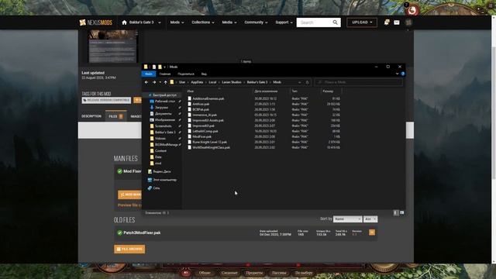Expand the Explorer ribbon chevron
This screenshot has width=496, height=279.
tap(398, 74)
